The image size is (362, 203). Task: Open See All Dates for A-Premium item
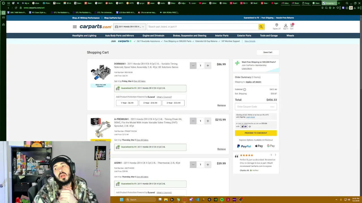coord(142,140)
